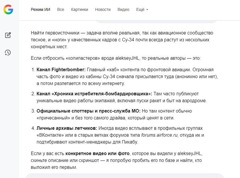Focus the follow-up question field at the bottom
This screenshot has width=240, height=178.
(122, 176)
